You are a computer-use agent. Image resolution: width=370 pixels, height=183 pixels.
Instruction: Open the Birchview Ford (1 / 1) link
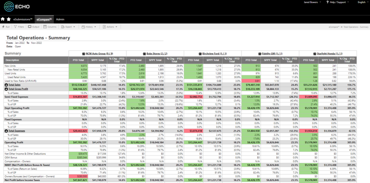click(214, 54)
